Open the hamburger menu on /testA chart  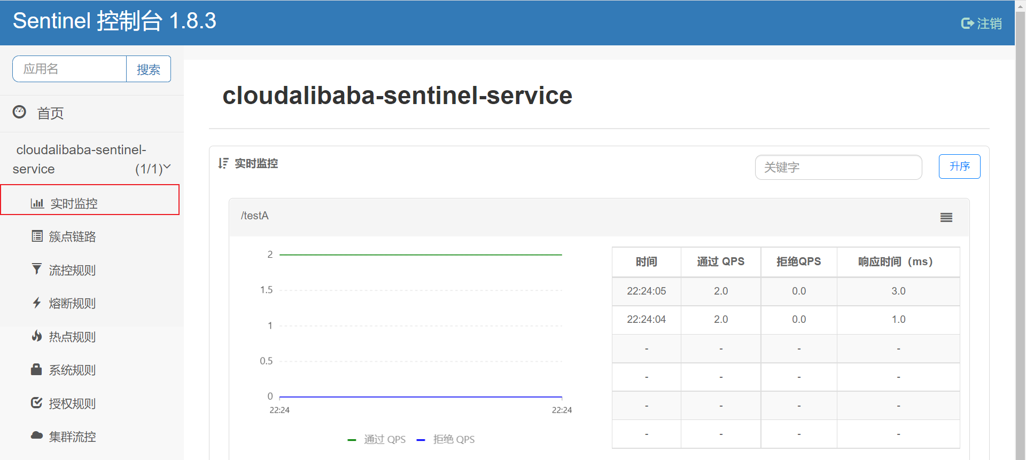(946, 217)
